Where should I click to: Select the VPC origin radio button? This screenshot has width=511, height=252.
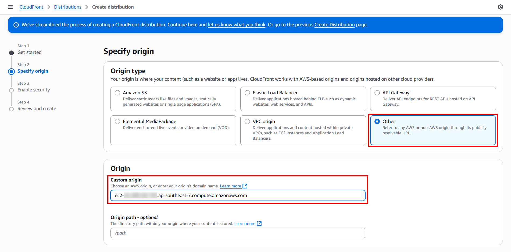pyautogui.click(x=247, y=121)
